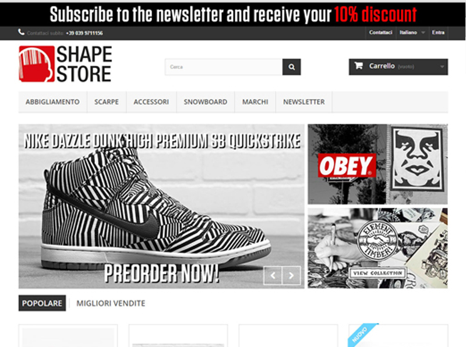Open the Abbigliamento menu
This screenshot has width=466, height=347.
52,102
